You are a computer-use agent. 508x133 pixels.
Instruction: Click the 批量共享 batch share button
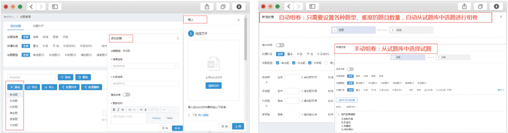[x=69, y=87]
